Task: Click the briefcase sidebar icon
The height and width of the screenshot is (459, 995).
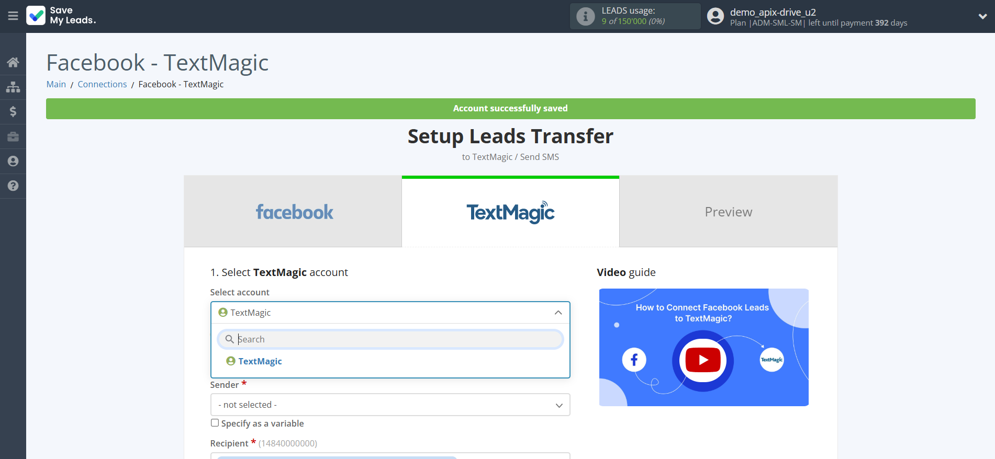Action: tap(13, 136)
